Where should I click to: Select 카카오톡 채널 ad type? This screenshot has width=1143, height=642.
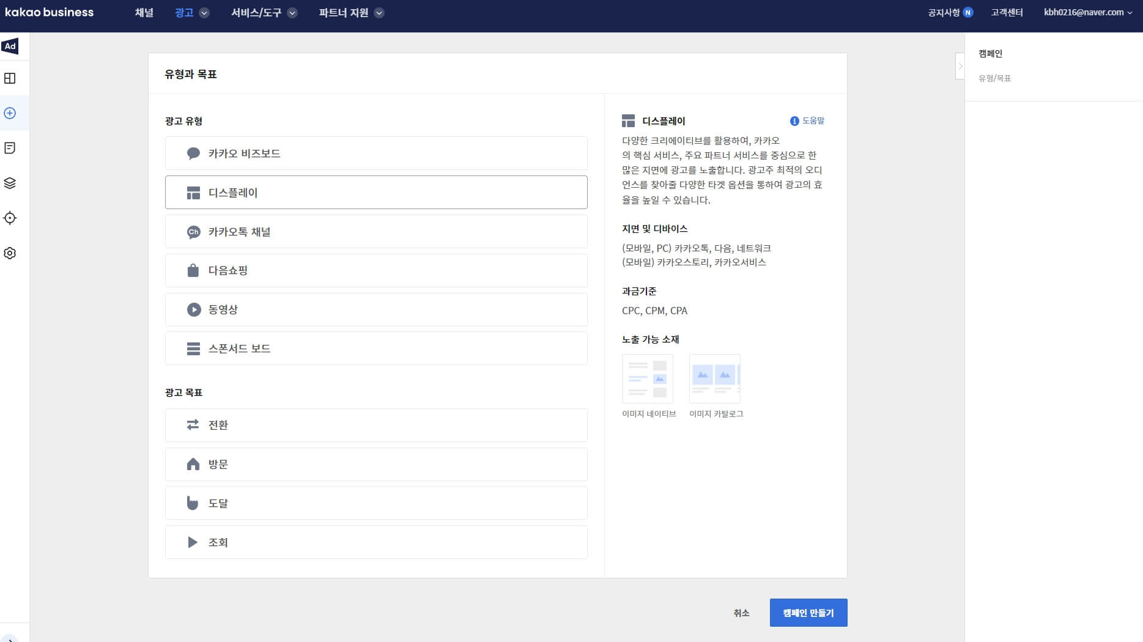point(376,232)
